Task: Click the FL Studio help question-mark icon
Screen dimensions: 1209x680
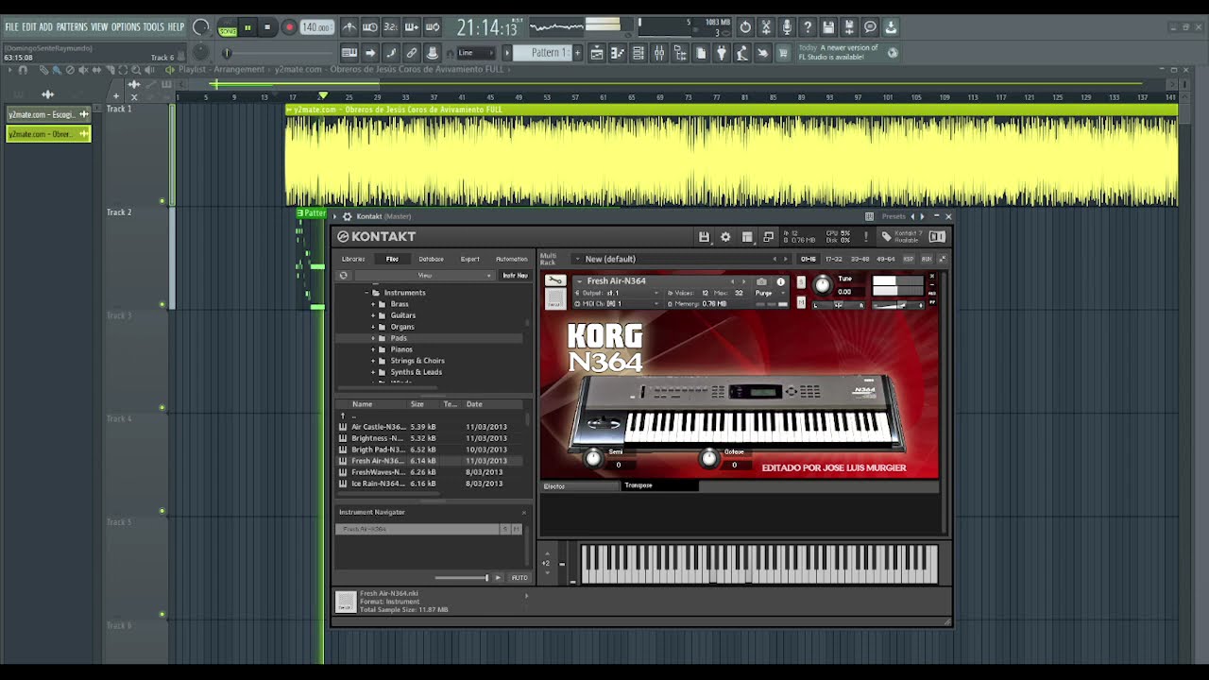Action: [808, 27]
